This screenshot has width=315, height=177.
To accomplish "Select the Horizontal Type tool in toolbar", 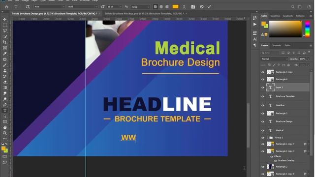I will [5, 110].
